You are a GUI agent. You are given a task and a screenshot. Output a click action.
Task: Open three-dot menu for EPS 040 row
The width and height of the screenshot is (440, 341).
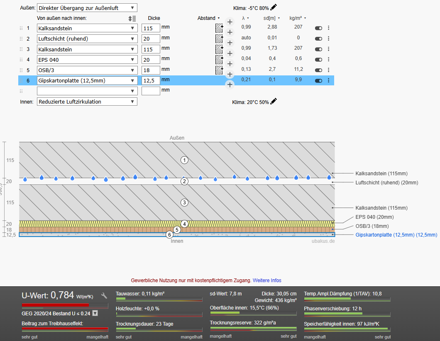[x=329, y=59]
